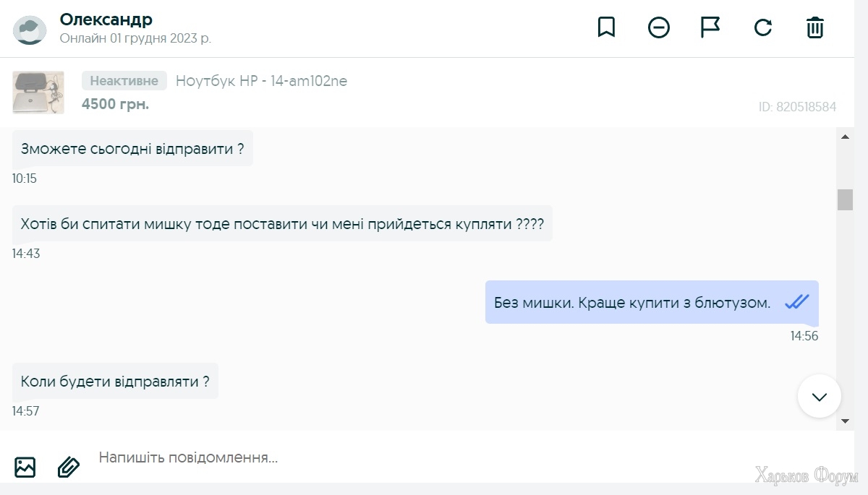Click the 14:56 timestamp
The image size is (868, 495).
(x=804, y=336)
